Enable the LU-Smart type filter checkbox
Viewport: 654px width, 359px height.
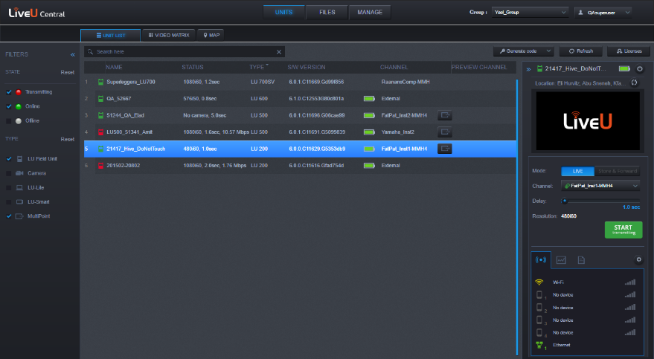9,201
